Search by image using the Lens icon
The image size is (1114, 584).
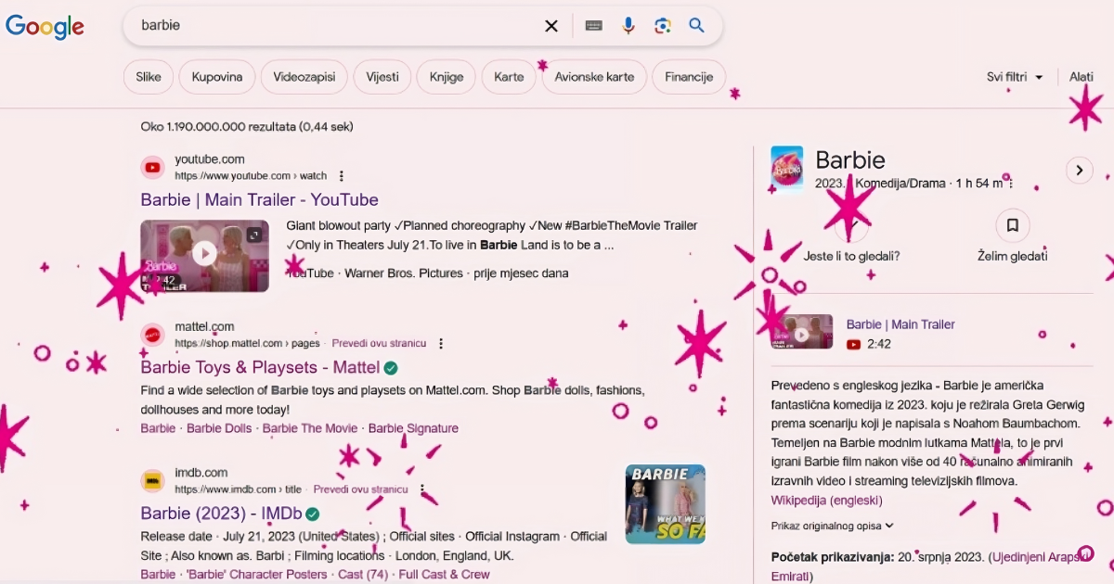pos(662,26)
